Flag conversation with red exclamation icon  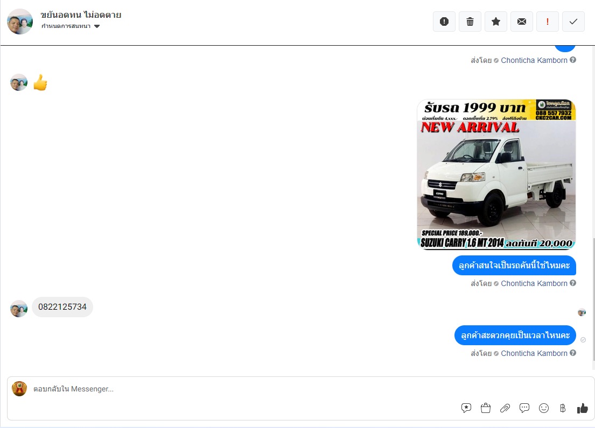(547, 22)
